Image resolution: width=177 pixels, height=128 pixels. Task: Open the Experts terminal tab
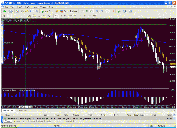[59, 121]
